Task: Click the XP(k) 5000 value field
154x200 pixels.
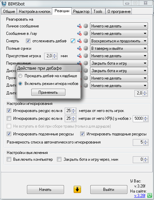Action: click(x=138, y=118)
